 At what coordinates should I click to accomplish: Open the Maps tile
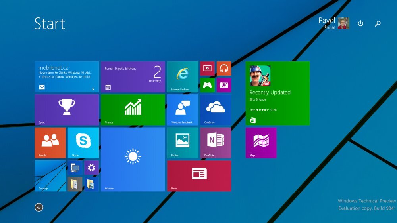[261, 143]
